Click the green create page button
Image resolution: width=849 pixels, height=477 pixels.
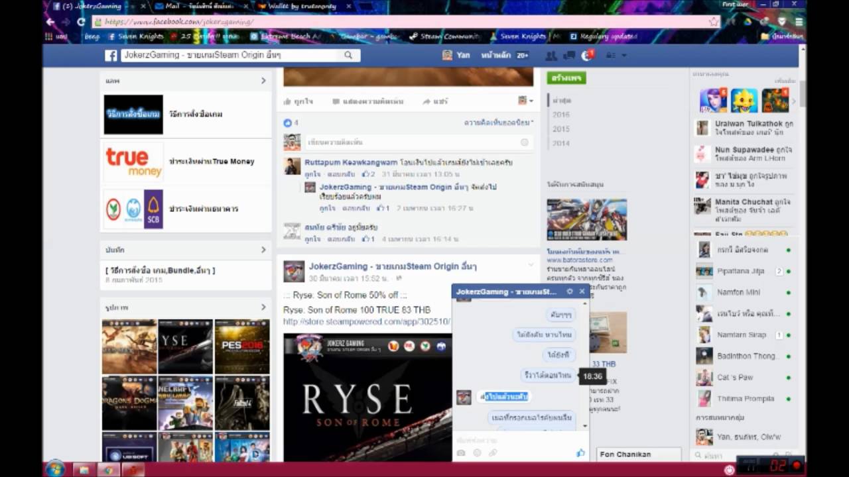(x=566, y=78)
